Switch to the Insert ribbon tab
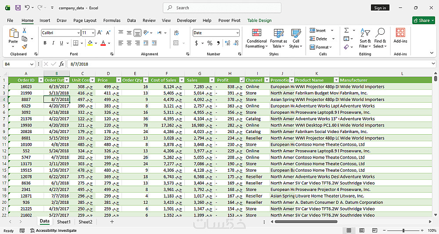Screen dimensions: 439x234 click(45, 21)
